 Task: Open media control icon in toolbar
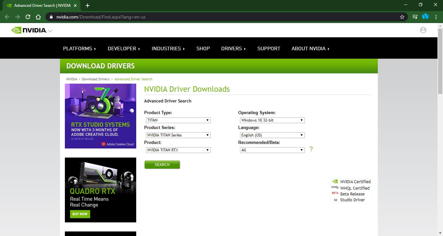(415, 17)
